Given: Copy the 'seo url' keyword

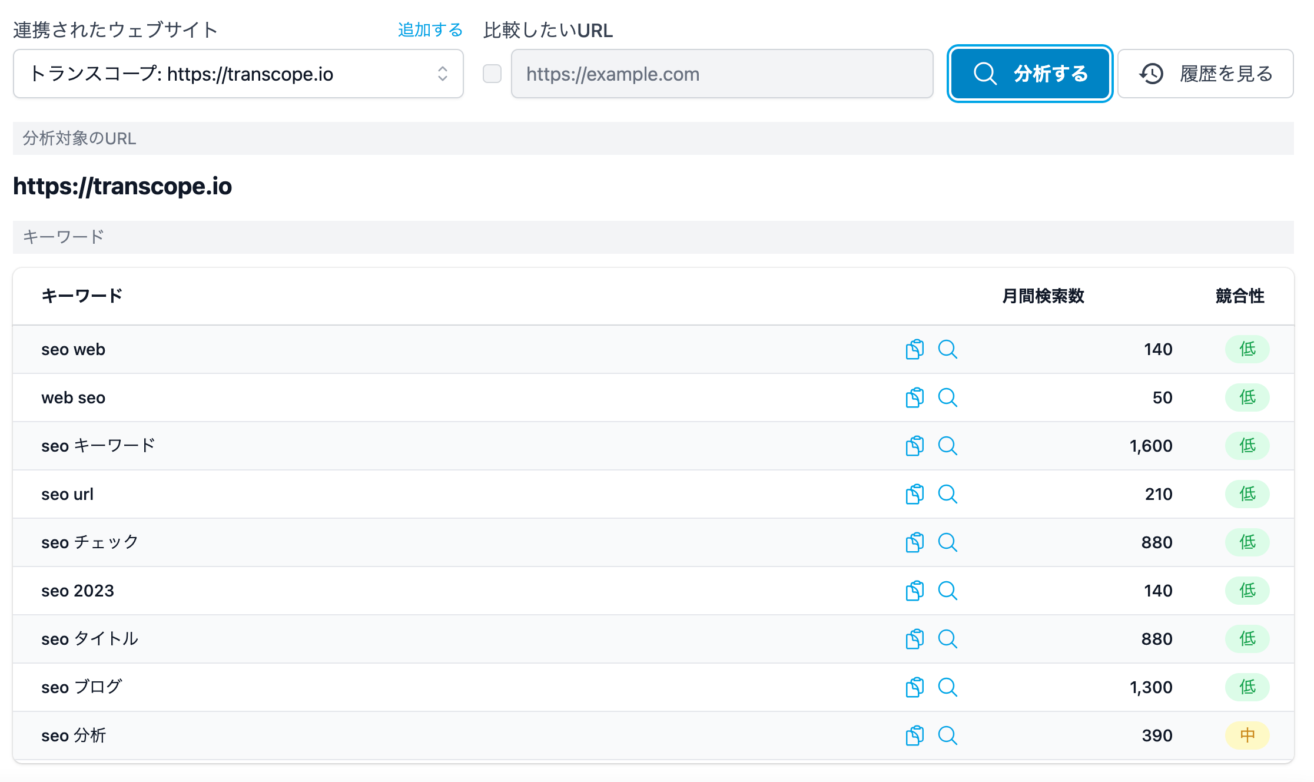Looking at the screenshot, I should (914, 494).
